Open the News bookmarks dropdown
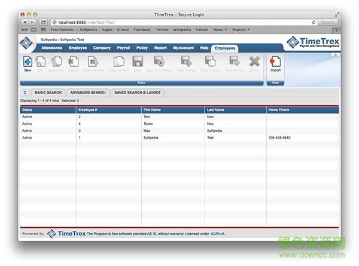Viewport: 359px width, 266px height. click(x=220, y=30)
